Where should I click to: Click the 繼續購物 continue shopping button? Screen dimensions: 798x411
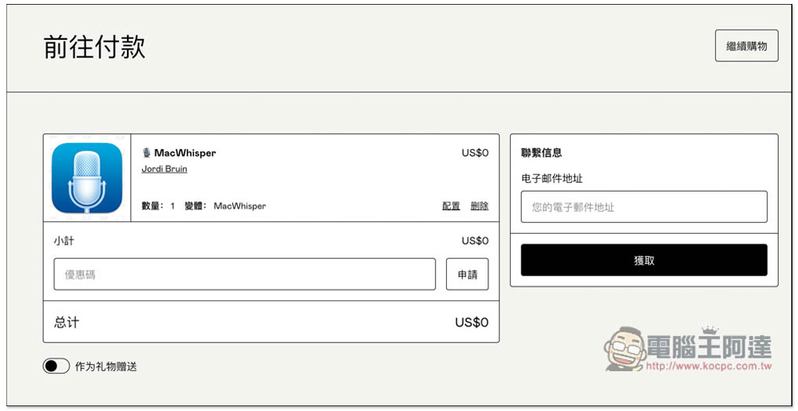(x=747, y=45)
